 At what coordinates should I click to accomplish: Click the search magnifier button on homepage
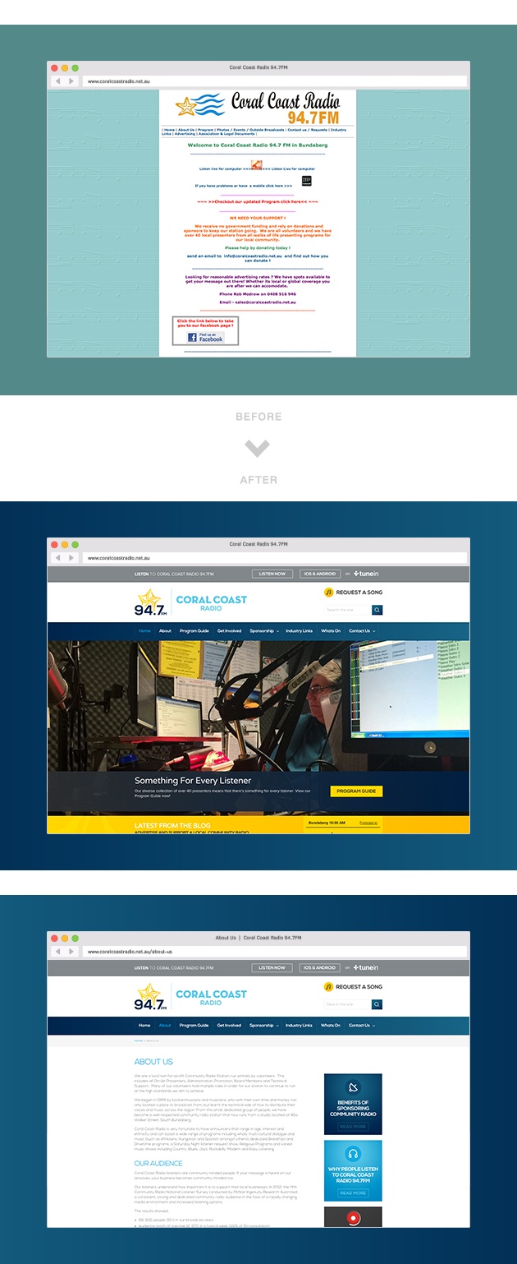point(377,610)
